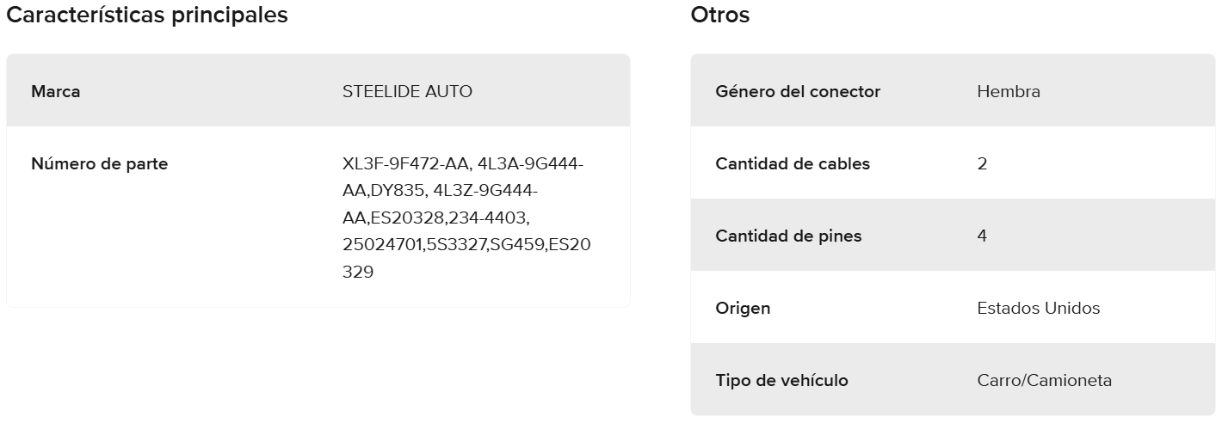The height and width of the screenshot is (423, 1222).
Task: Click the vehicle type value "Carro/Camioneta"
Action: 1044,380
